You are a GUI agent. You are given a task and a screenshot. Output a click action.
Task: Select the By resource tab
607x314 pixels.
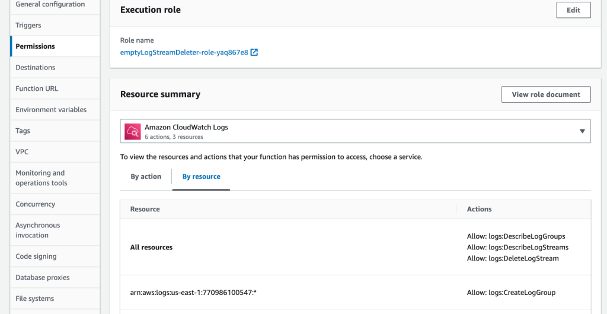(201, 176)
